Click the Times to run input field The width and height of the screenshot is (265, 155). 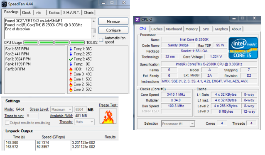pyautogui.click(x=32, y=116)
